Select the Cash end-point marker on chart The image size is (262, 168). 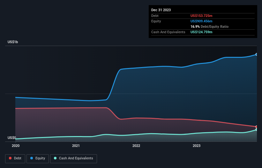point(257,130)
